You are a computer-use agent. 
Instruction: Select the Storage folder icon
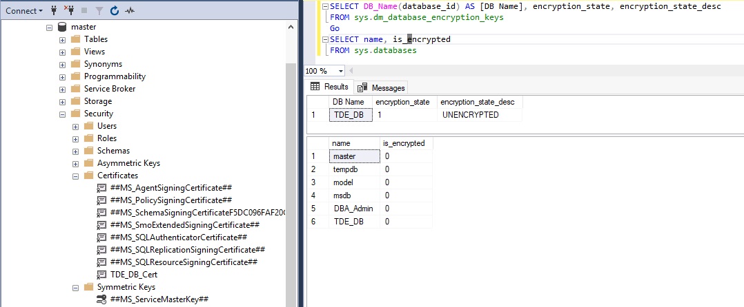tap(75, 101)
